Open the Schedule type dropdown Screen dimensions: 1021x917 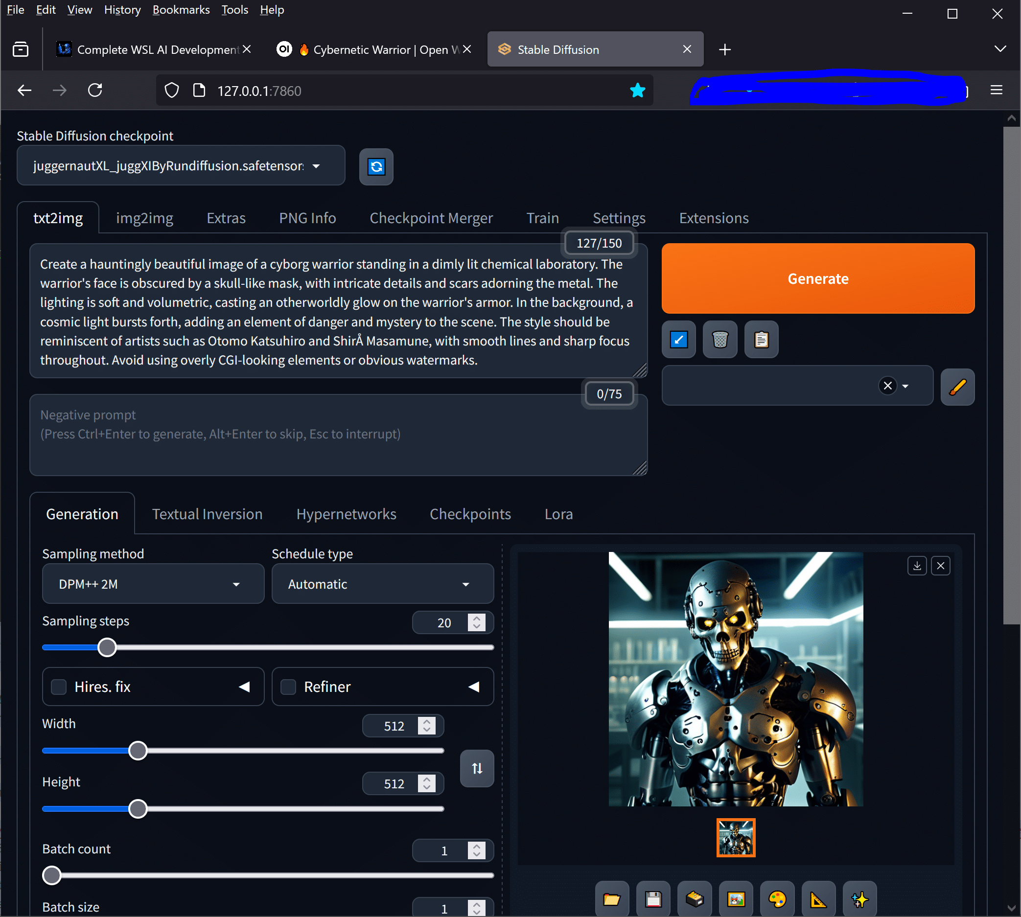click(x=382, y=584)
